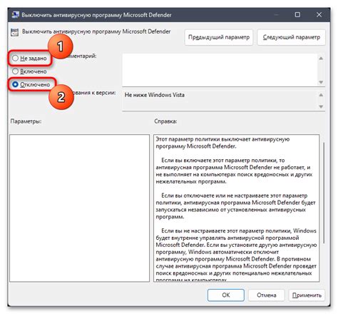The image size is (338, 314).
Task: Close the policy dialog with X icon
Action: (x=319, y=15)
